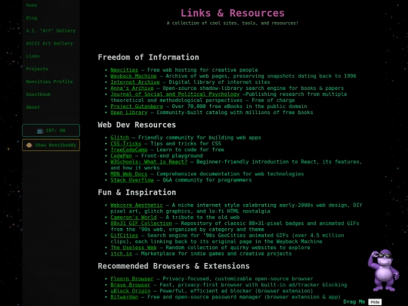The height and width of the screenshot is (306, 408).
Task: Go to Blog in the sidebar
Action: [32, 18]
